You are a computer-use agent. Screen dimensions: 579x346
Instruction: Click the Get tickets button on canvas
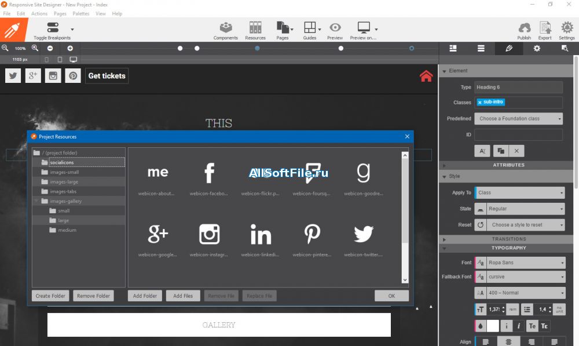pyautogui.click(x=107, y=76)
